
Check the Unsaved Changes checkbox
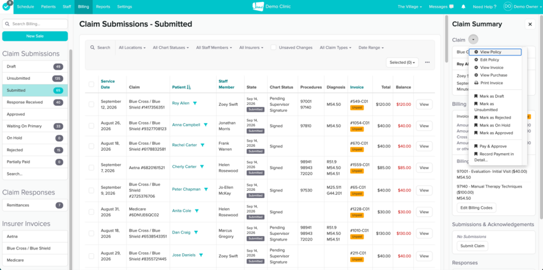(x=273, y=47)
